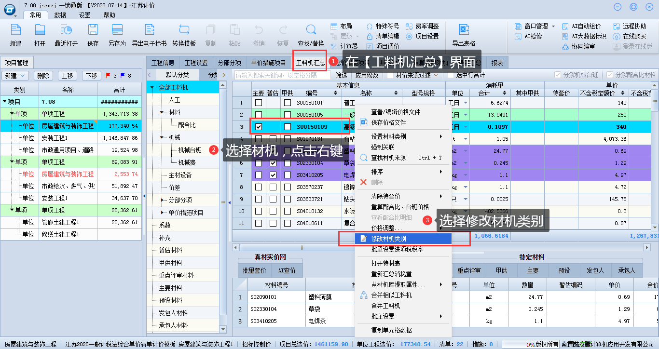
Task: Enable 选中行合计 checkbox
Action: click(451, 75)
